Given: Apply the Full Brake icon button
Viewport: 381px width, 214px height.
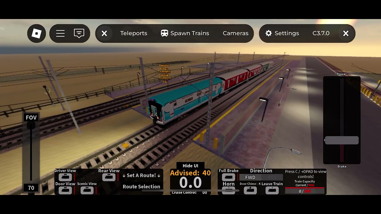Looking at the screenshot, I should pyautogui.click(x=229, y=177).
